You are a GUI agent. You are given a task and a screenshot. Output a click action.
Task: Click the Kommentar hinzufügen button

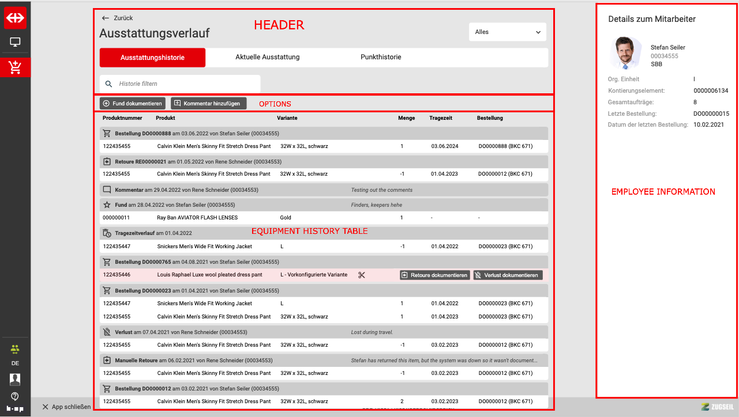[x=209, y=104]
